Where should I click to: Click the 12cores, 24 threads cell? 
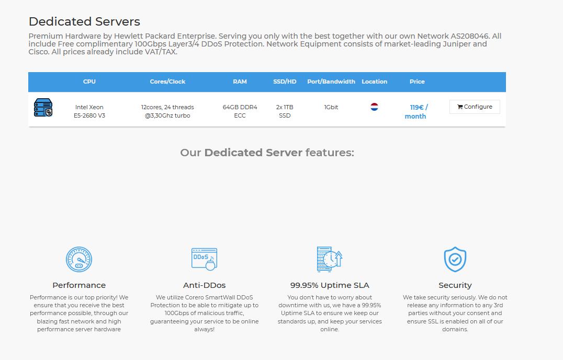point(167,111)
